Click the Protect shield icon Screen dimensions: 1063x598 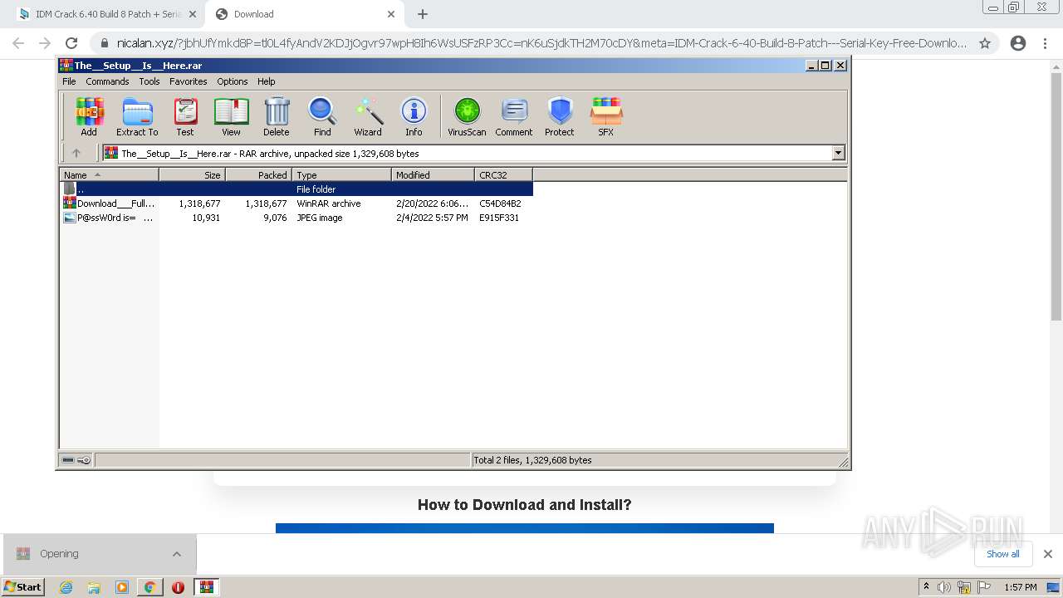coord(560,116)
